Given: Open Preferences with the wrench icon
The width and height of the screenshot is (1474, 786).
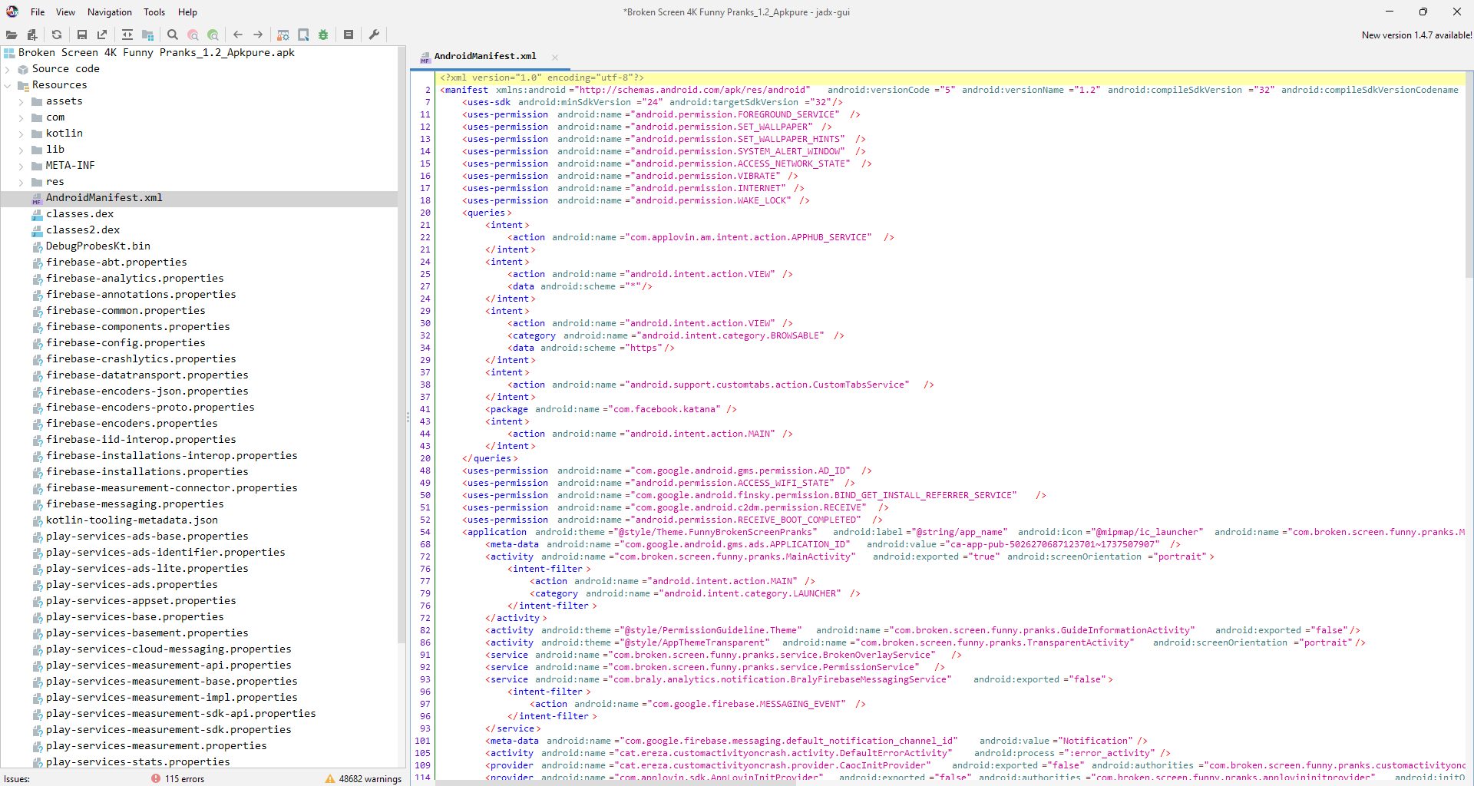Looking at the screenshot, I should 374,35.
